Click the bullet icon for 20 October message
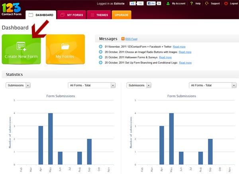This screenshot has height=174, width=239. [101, 62]
